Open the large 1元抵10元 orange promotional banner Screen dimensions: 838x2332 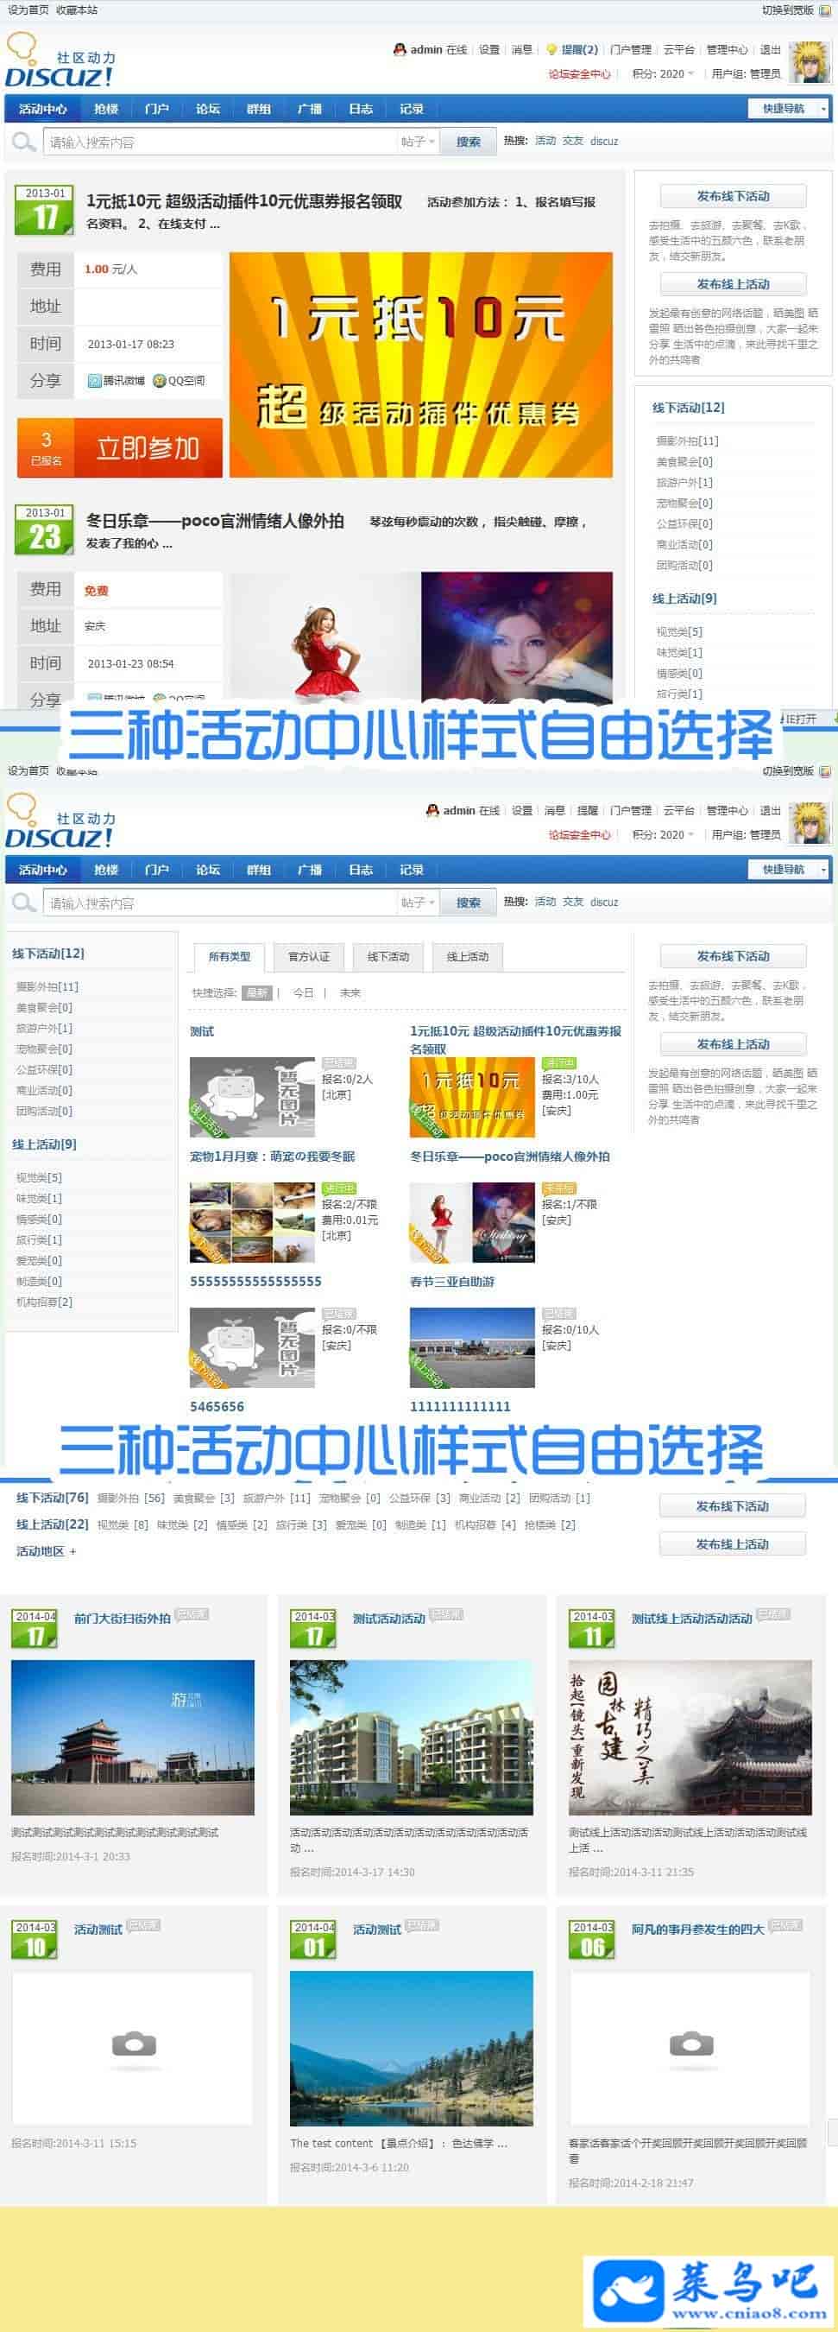pyautogui.click(x=421, y=364)
